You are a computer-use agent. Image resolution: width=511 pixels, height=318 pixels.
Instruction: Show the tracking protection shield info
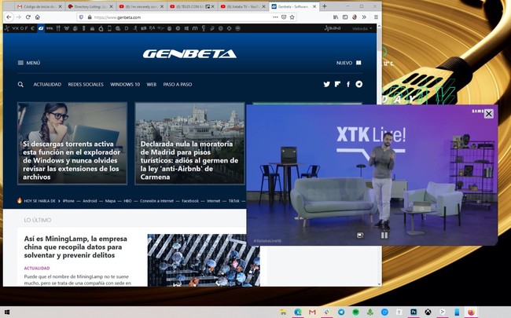[x=81, y=17]
